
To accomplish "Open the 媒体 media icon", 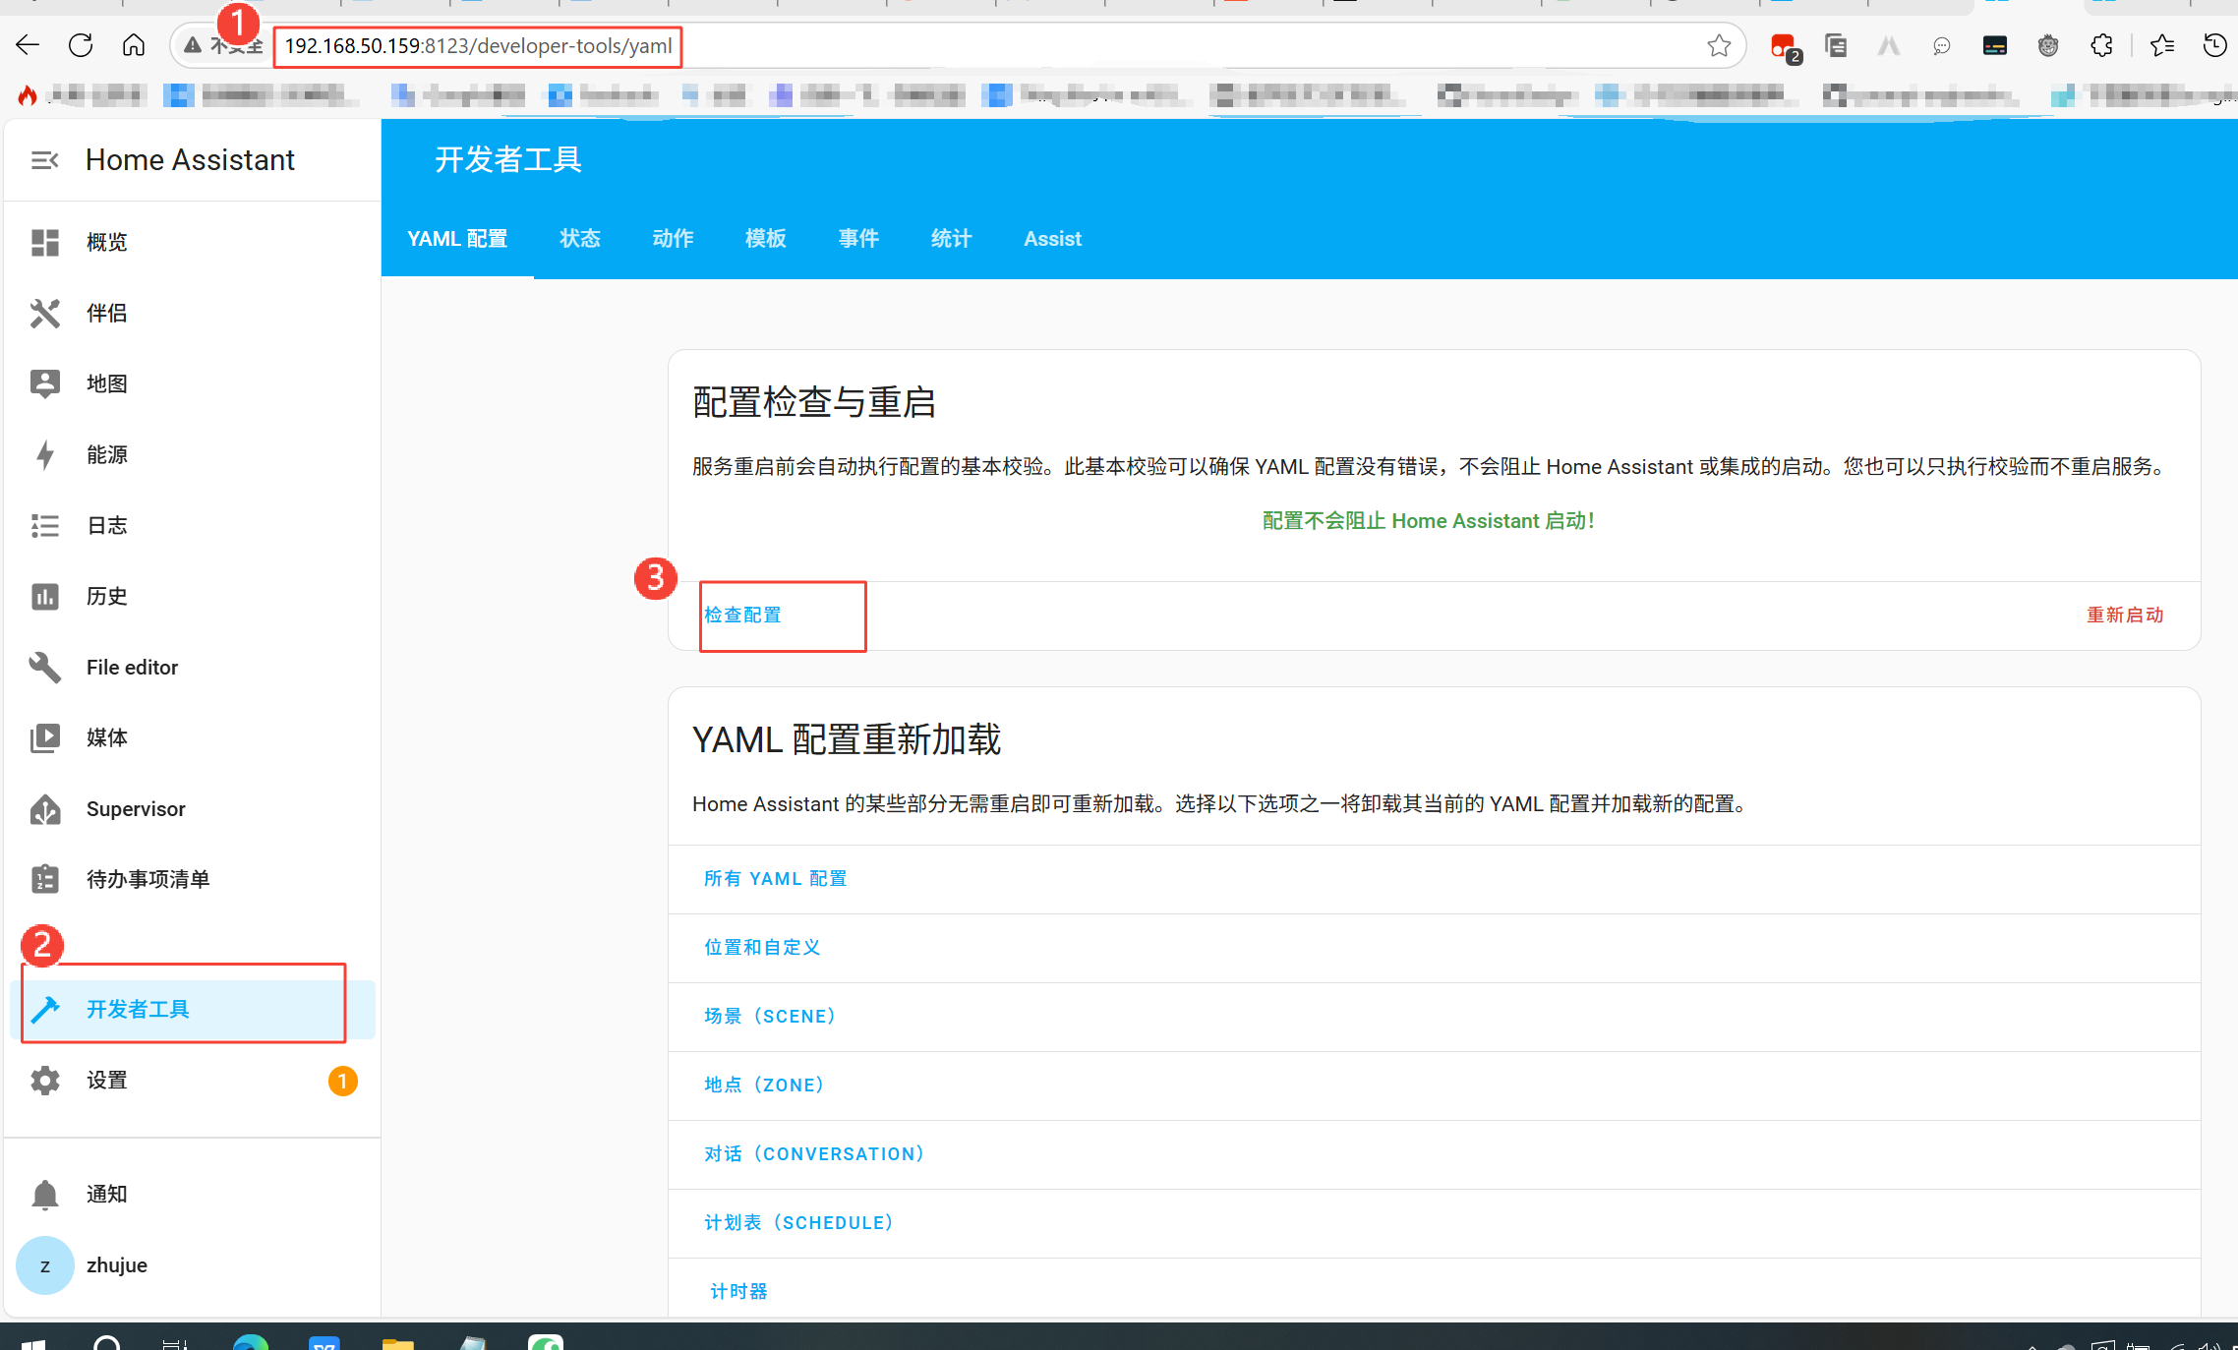I will coord(45,737).
